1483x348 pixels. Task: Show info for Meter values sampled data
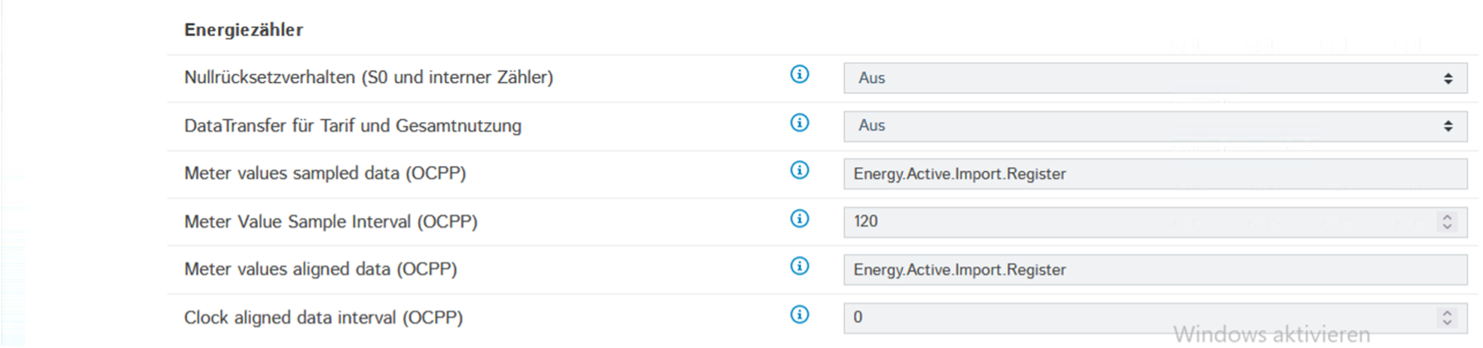(799, 170)
